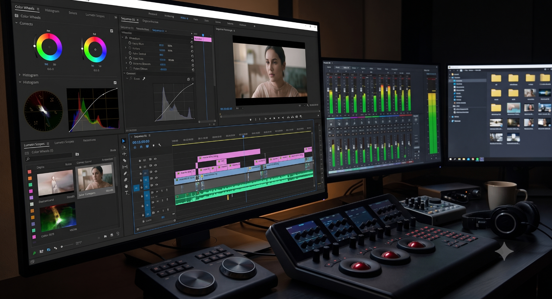The width and height of the screenshot is (552, 299).
Task: Select the Track Select Forward tool
Action: click(x=124, y=147)
